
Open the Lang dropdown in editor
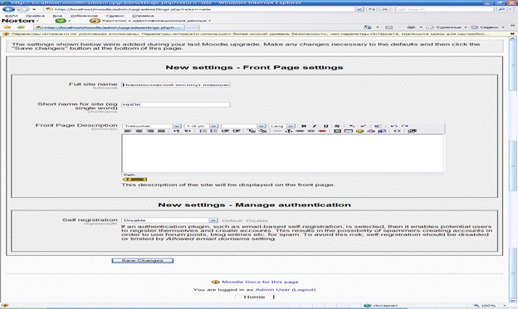(x=282, y=126)
